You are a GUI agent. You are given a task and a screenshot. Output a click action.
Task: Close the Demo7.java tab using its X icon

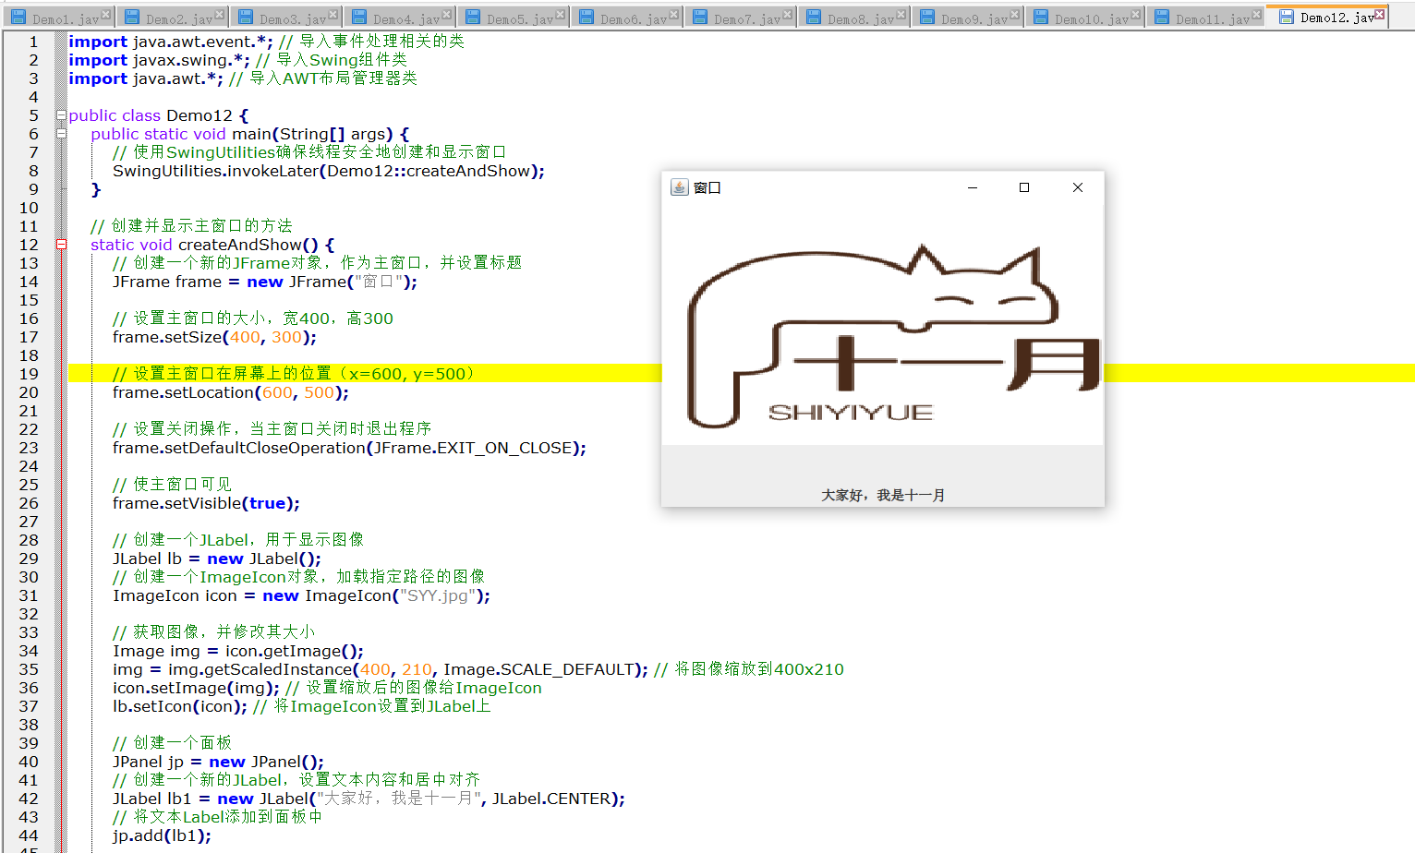[788, 15]
